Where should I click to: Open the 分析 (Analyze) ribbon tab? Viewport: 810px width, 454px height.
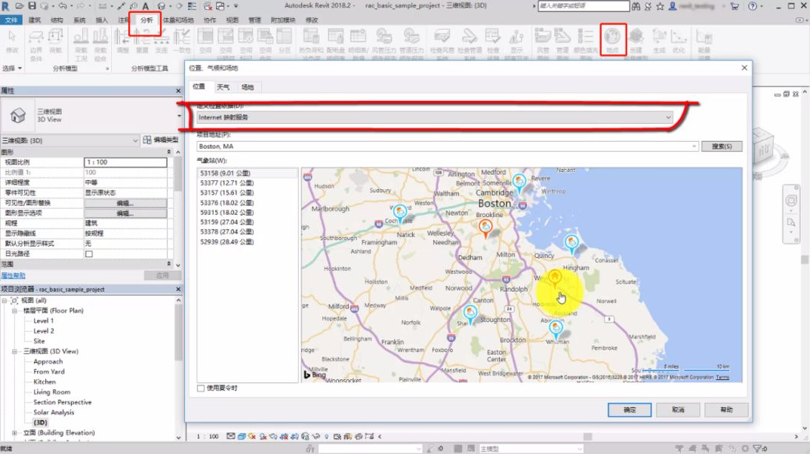[146, 20]
